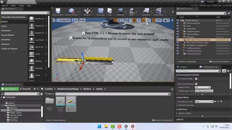Browse selected GameMode magnifier icon
The image size is (232, 130).
[218, 101]
